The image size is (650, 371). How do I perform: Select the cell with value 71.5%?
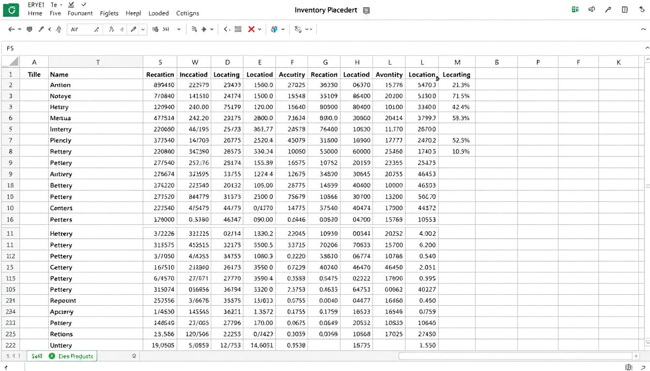click(457, 96)
